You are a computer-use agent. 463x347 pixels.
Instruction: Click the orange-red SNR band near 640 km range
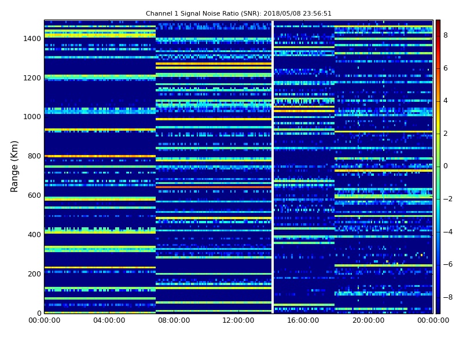[214, 187]
